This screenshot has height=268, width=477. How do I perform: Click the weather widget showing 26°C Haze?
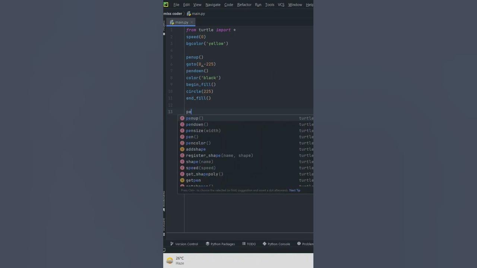175,261
